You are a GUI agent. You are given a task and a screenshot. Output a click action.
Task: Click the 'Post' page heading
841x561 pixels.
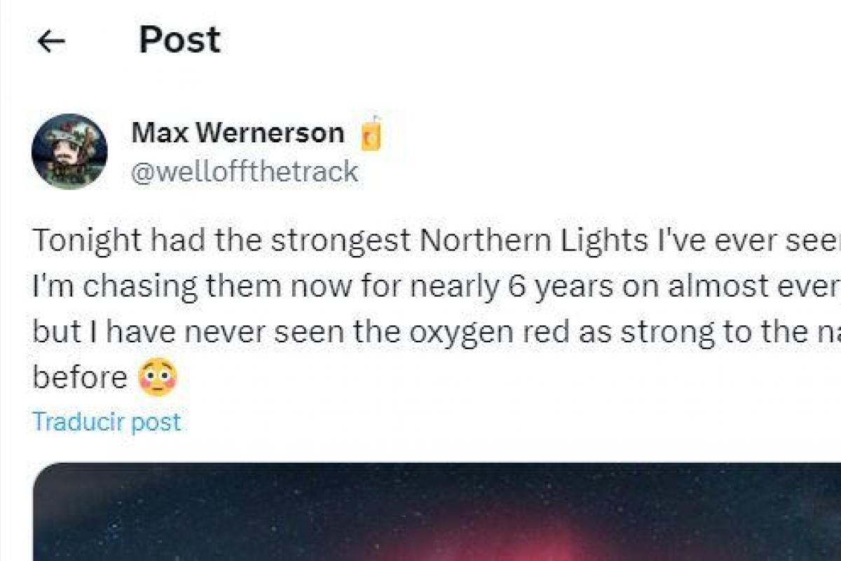coord(179,40)
